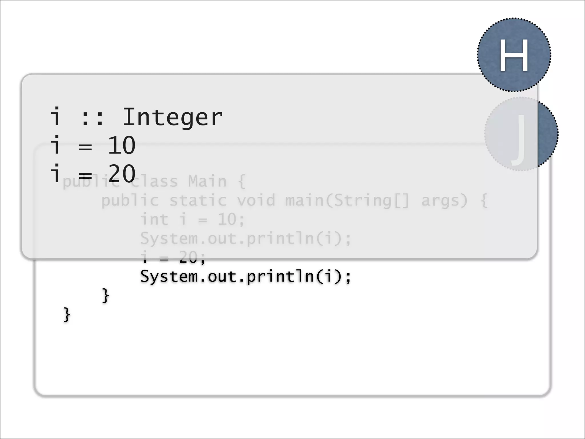The width and height of the screenshot is (585, 439).
Task: Click the faded System.out.println(i); line
Action: coord(246,239)
